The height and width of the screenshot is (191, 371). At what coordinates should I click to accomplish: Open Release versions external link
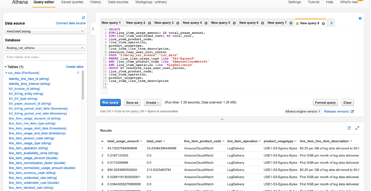[x=339, y=111]
